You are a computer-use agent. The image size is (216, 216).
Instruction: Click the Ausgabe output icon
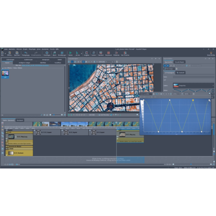86,53
